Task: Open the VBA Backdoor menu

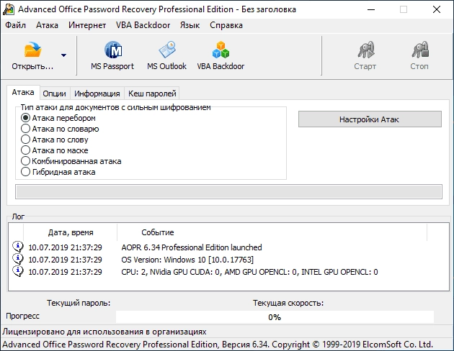Action: (143, 25)
